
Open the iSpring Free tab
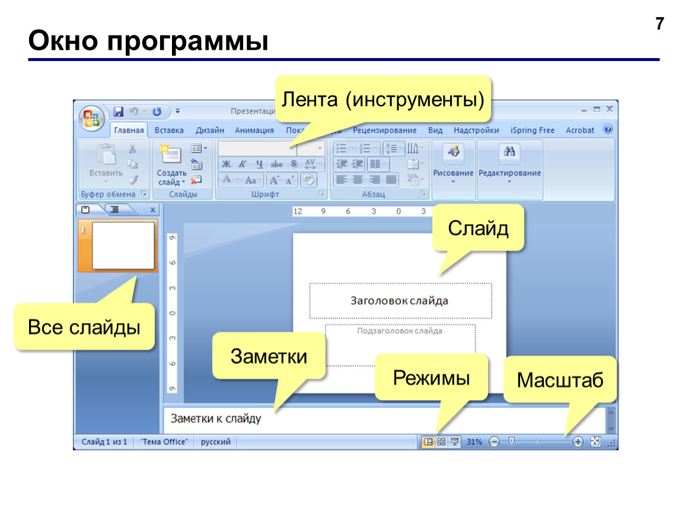pos(533,130)
